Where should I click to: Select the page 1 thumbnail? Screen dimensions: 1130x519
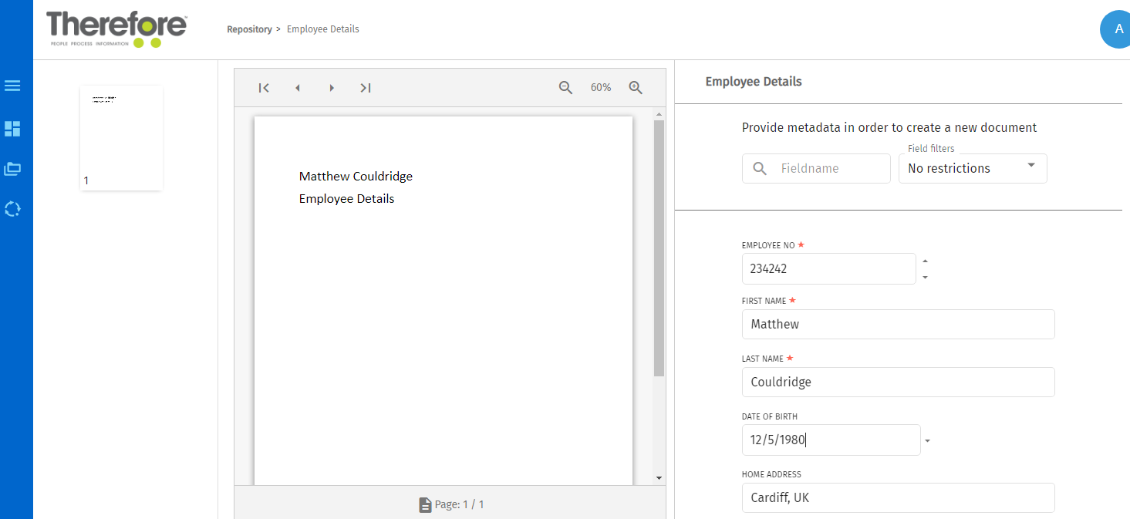click(x=121, y=137)
